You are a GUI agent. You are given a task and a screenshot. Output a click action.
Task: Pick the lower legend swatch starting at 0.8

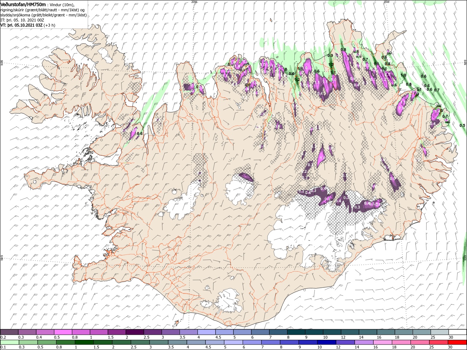click(x=65, y=342)
